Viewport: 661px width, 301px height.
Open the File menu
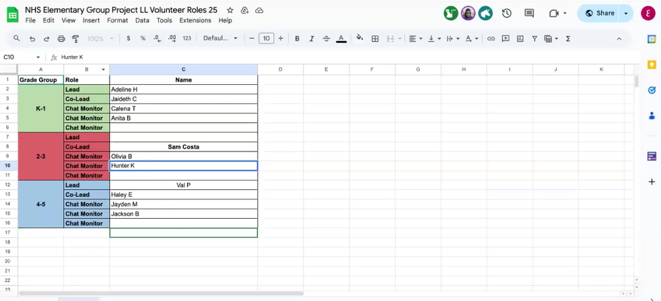[x=30, y=20]
